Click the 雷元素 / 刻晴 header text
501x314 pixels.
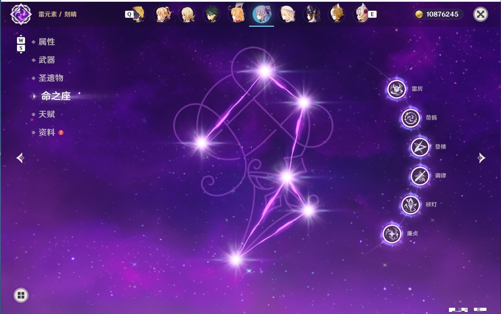point(58,14)
